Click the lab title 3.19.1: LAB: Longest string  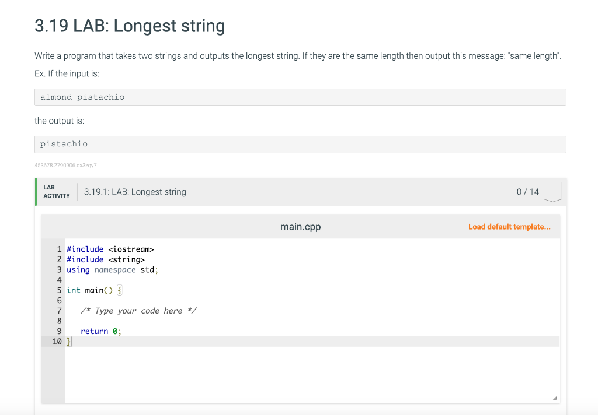pos(135,191)
